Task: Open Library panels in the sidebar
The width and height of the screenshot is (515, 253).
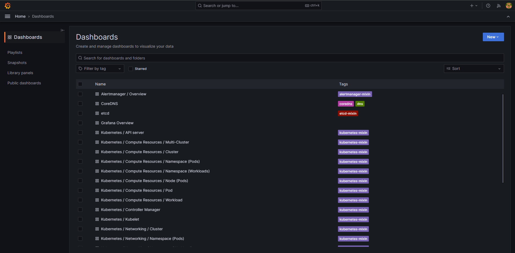Action: pos(20,73)
